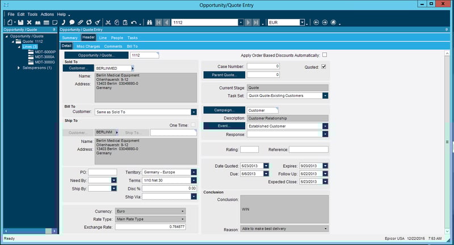Image resolution: width=454 pixels, height=245 pixels.
Task: Go to next record navigation icon
Action: 248,22
